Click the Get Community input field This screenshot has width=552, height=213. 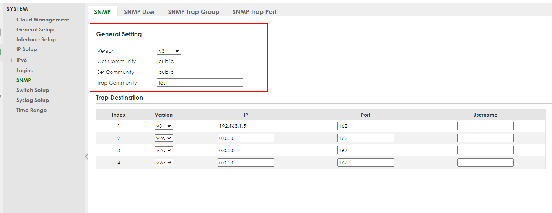tap(200, 61)
